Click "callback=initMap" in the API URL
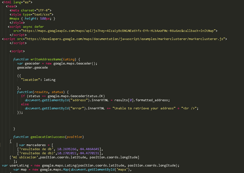This screenshot has width=244, height=173. pos(198,31)
